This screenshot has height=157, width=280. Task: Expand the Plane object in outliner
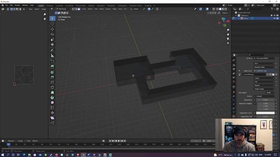pyautogui.click(x=239, y=18)
